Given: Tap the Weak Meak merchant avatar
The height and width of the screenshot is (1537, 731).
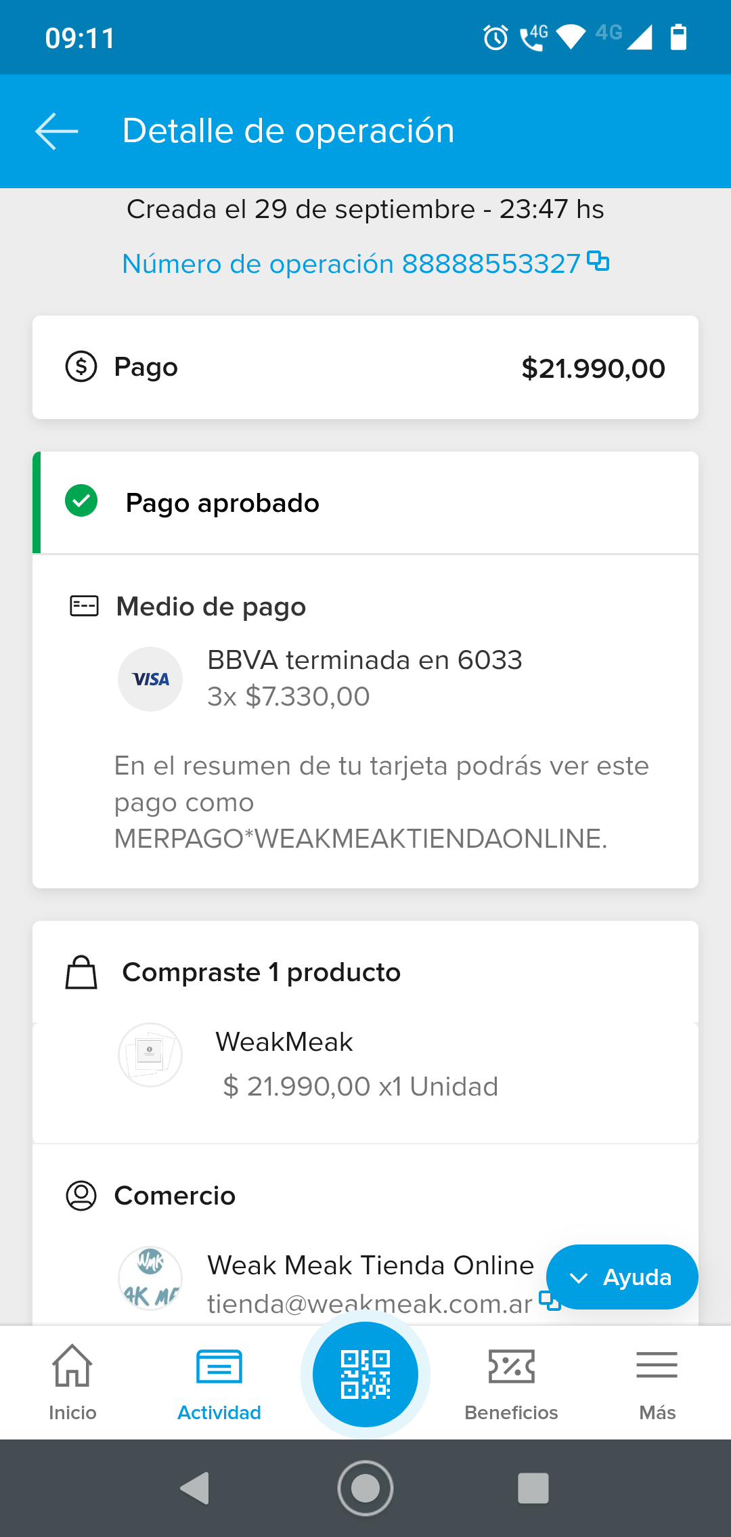Looking at the screenshot, I should pos(150,1278).
